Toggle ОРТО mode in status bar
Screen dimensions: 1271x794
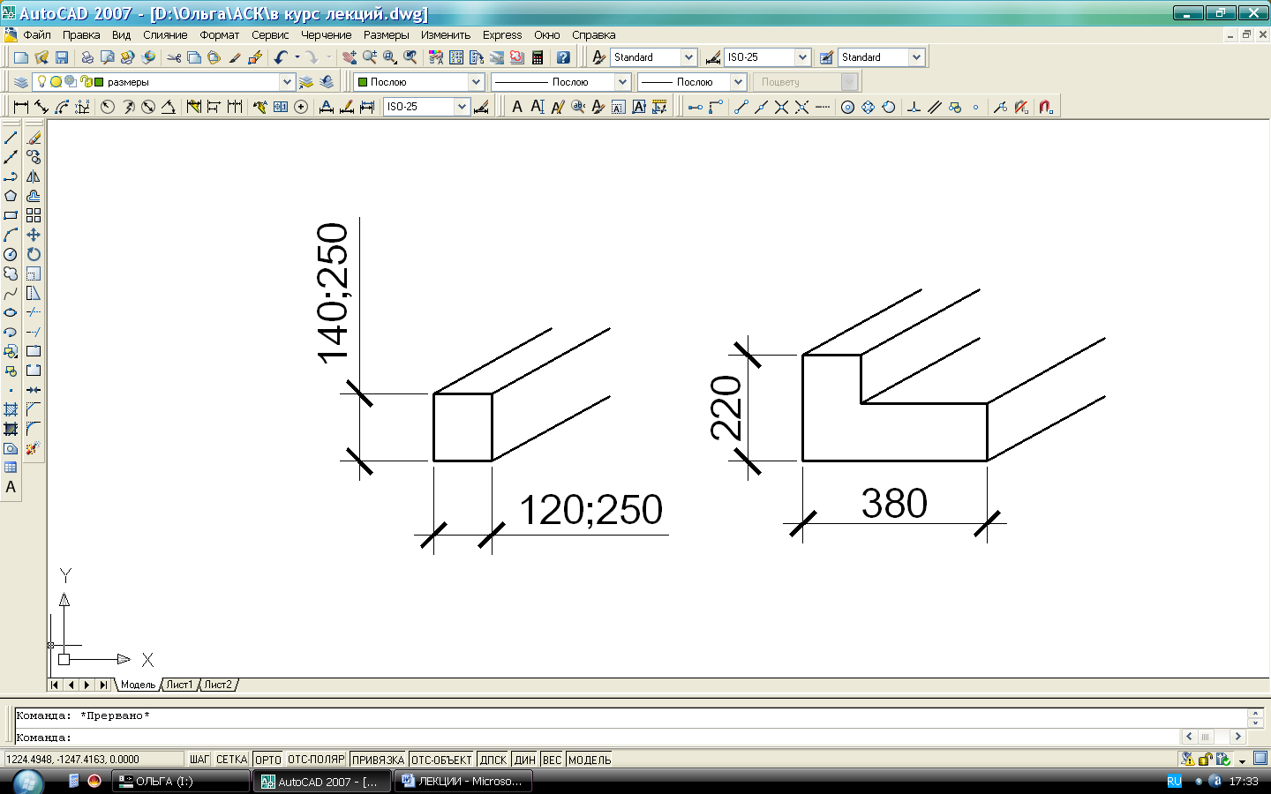tap(267, 760)
